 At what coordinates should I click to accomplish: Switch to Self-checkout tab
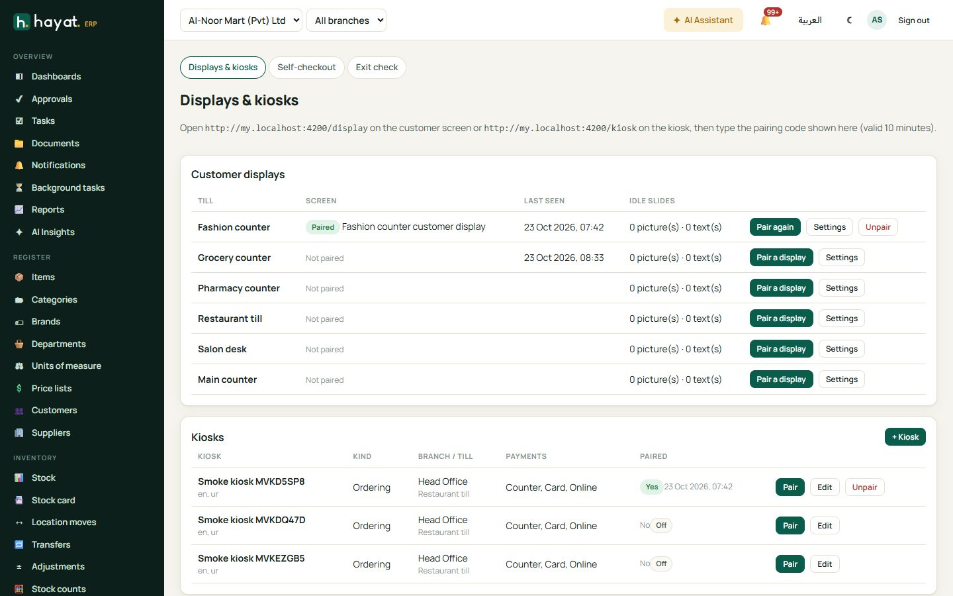click(x=306, y=68)
